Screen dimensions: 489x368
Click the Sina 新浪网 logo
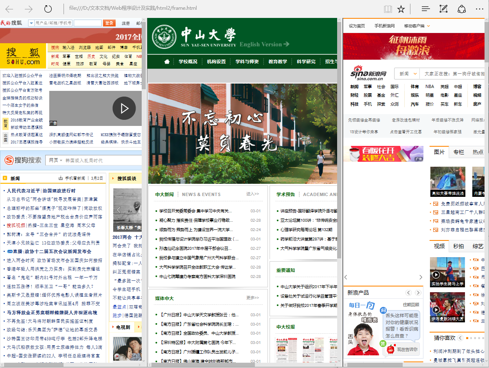click(369, 74)
